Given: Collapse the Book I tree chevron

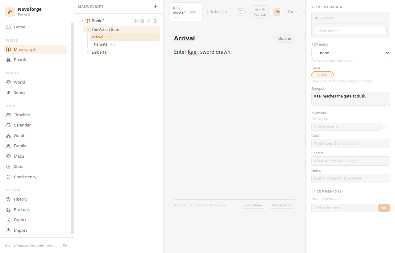Looking at the screenshot, I should [81, 21].
